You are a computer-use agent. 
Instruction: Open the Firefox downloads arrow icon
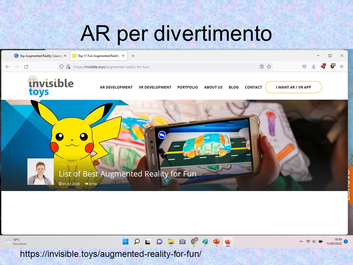point(314,67)
